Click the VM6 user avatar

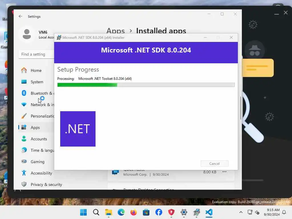pyautogui.click(x=27, y=34)
